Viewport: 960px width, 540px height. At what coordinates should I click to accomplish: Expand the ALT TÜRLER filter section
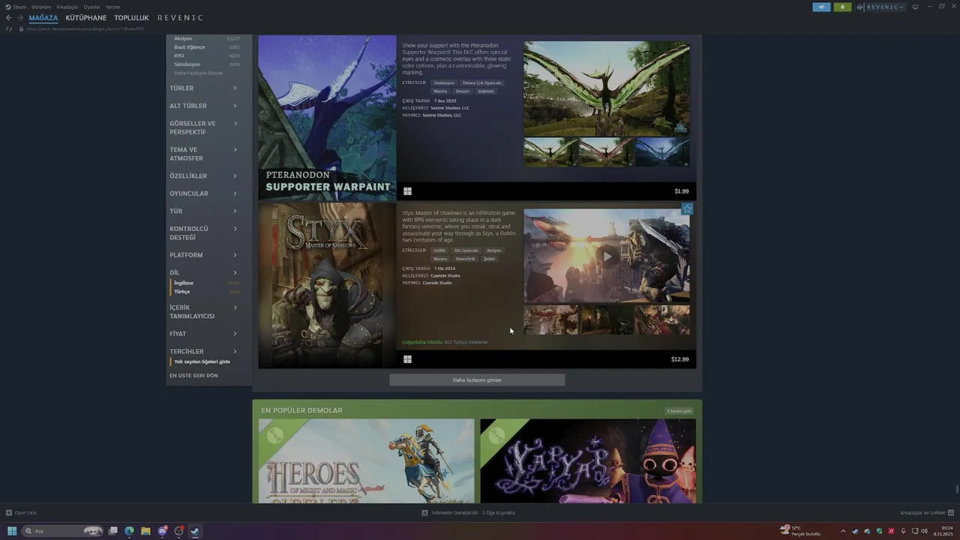pyautogui.click(x=203, y=106)
